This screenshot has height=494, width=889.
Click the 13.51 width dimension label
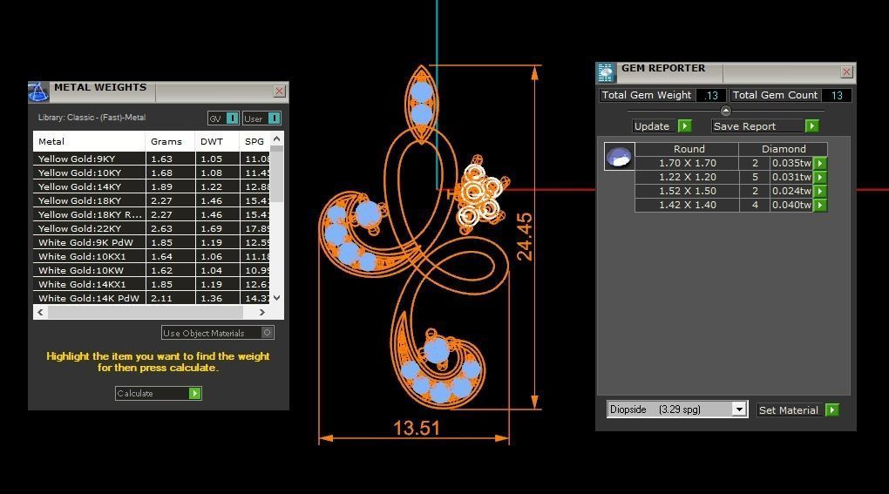[417, 427]
